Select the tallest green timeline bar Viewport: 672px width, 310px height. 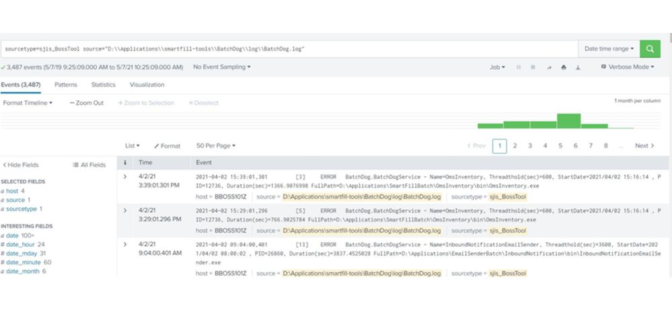tap(568, 120)
